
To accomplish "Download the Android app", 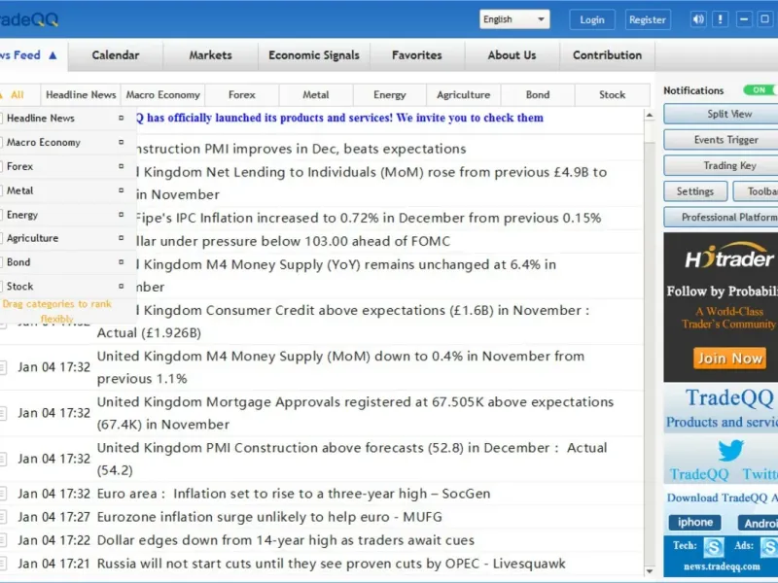I will pyautogui.click(x=759, y=523).
